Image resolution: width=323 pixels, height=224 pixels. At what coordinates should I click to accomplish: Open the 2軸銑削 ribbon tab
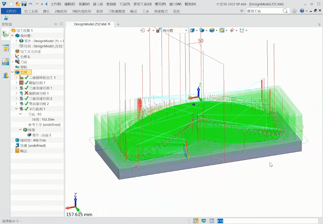pyautogui.click(x=60, y=11)
